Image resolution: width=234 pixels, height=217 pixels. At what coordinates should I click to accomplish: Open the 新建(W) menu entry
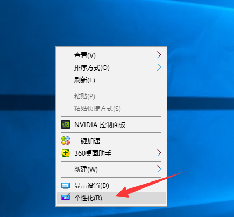coord(111,169)
